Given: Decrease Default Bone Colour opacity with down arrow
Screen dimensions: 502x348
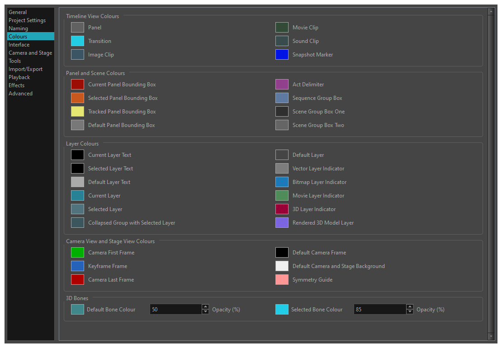Looking at the screenshot, I should coord(205,312).
